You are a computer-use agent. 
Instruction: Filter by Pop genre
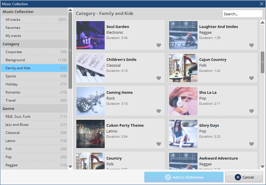tap(34, 157)
